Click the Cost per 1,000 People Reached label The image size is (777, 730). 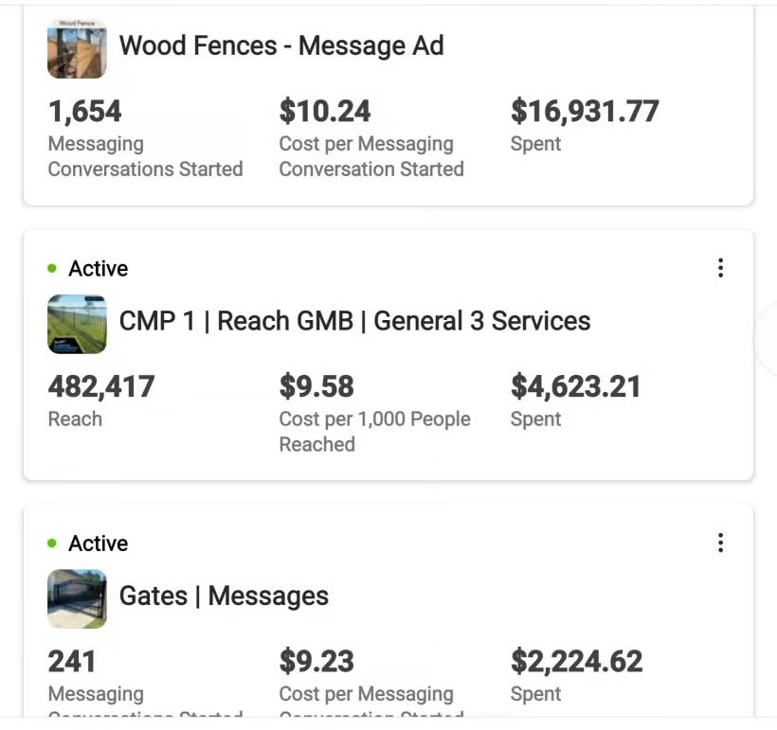374,431
